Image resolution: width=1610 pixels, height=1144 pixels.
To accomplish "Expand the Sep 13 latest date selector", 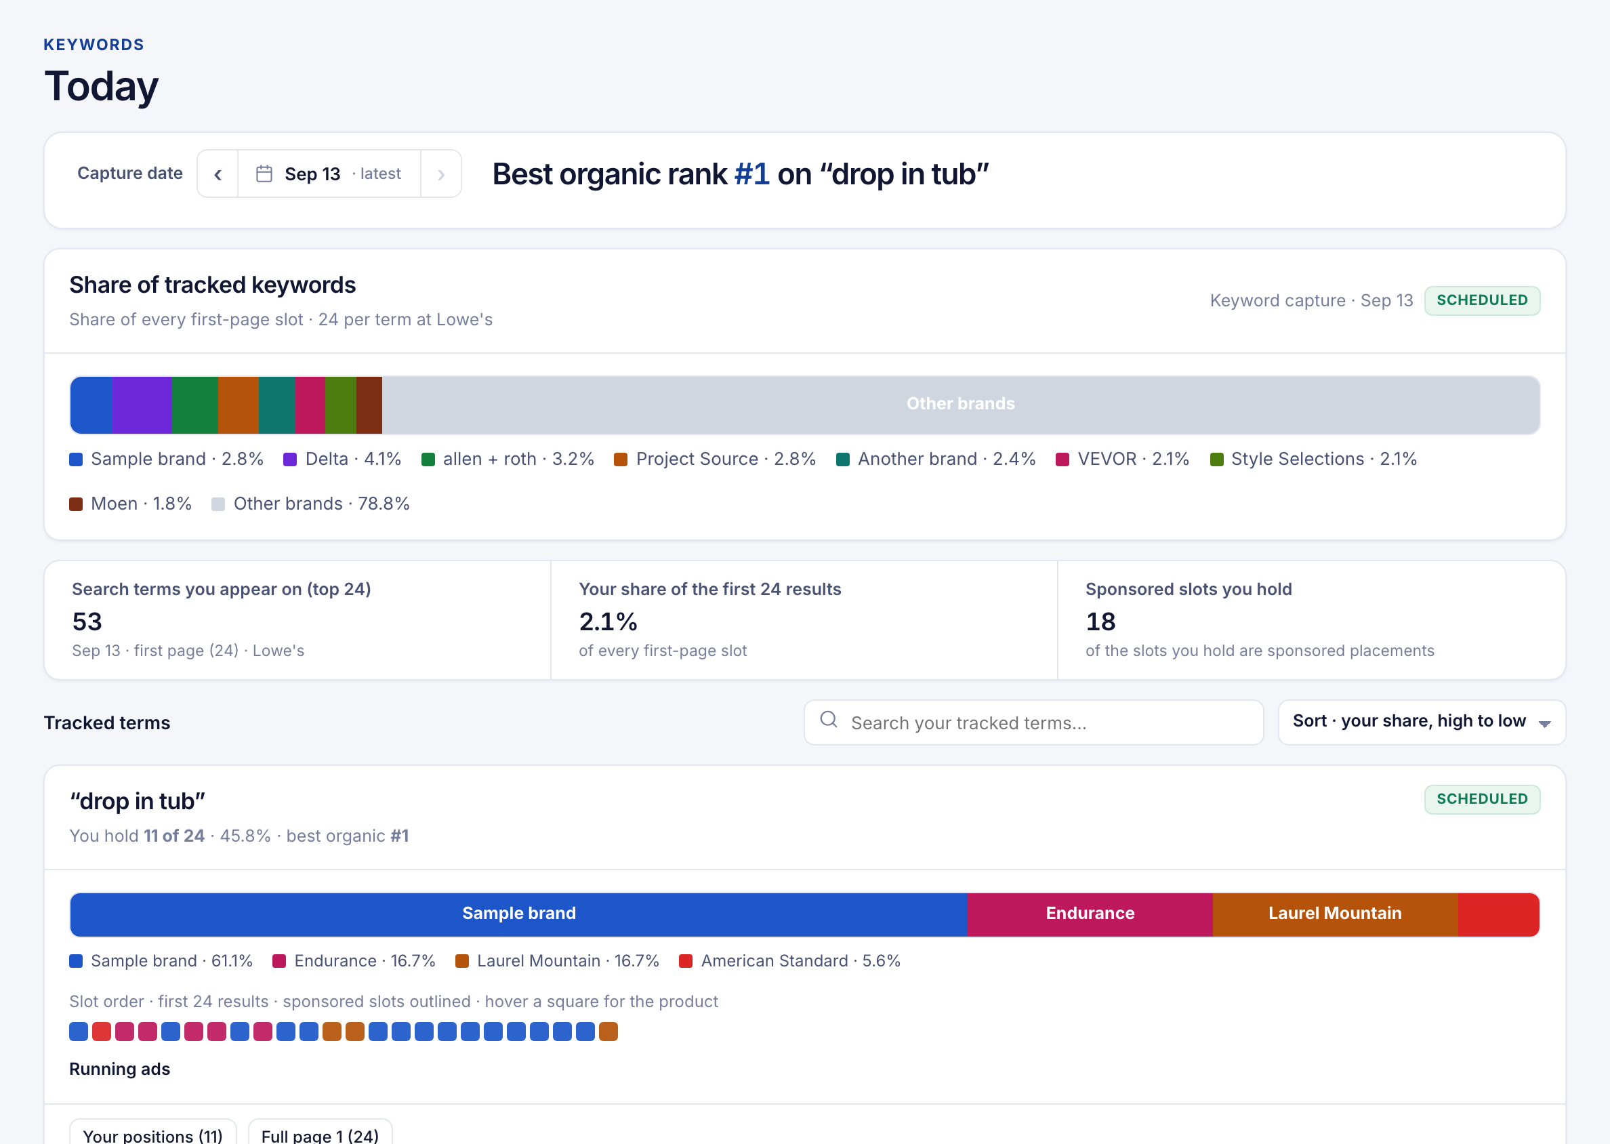I will point(329,174).
